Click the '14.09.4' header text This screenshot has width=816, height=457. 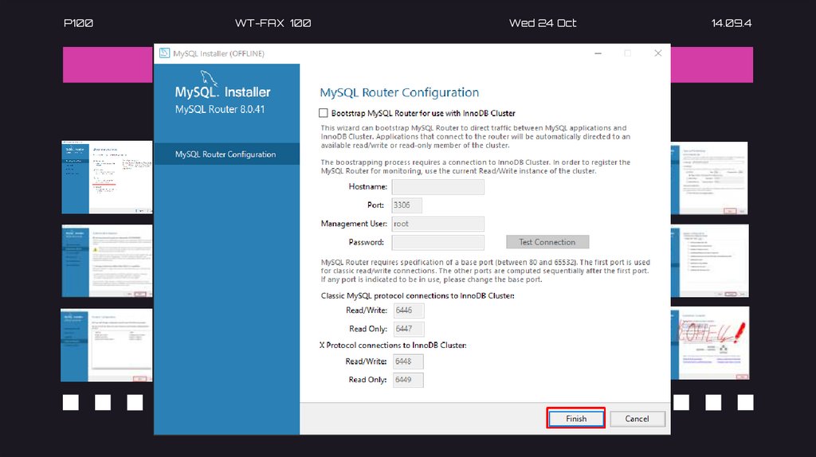[x=732, y=23]
